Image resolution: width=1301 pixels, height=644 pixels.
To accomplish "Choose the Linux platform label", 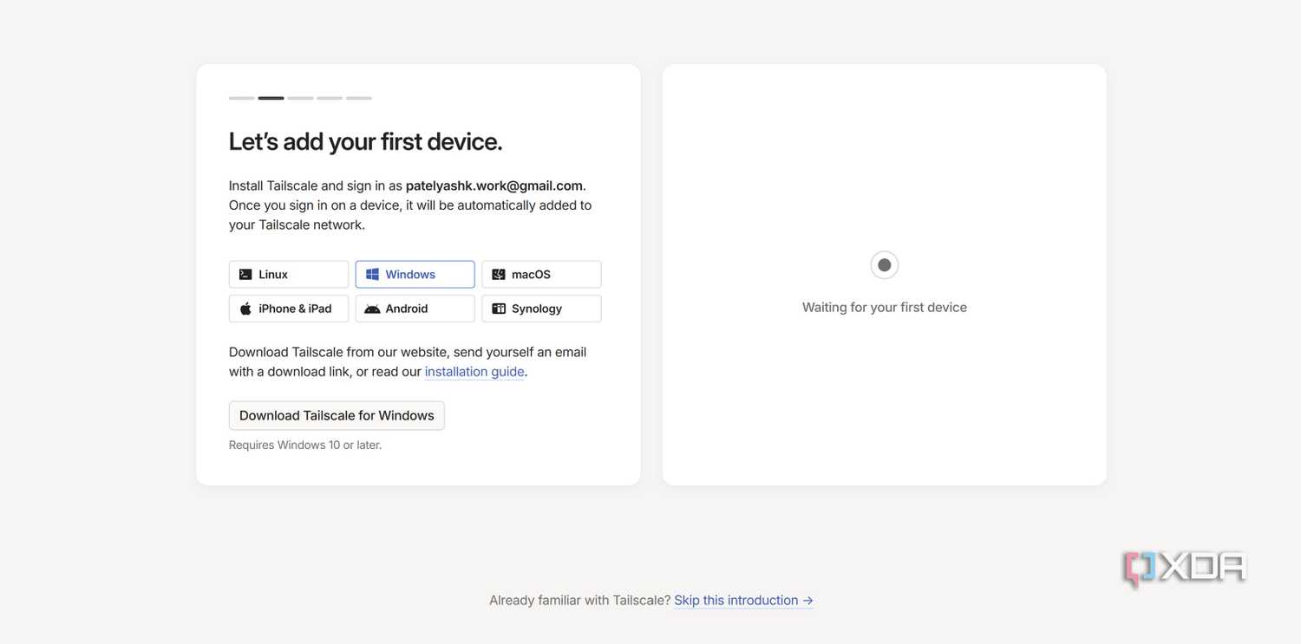I will pos(273,275).
